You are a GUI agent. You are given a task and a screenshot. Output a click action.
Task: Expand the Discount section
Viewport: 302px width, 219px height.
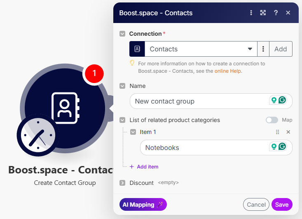(x=122, y=183)
